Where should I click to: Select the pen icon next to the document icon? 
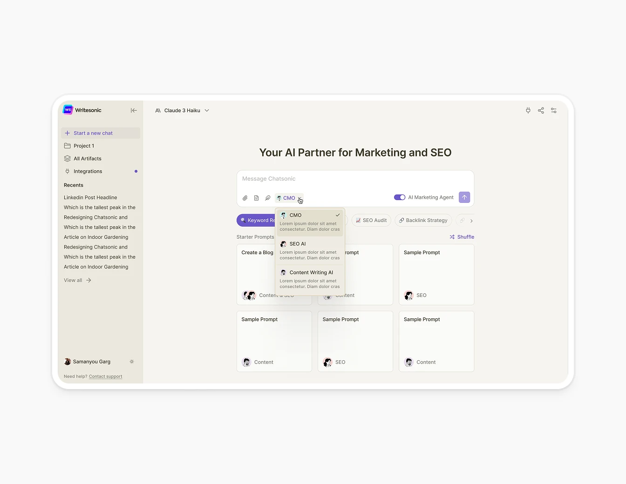tap(267, 198)
